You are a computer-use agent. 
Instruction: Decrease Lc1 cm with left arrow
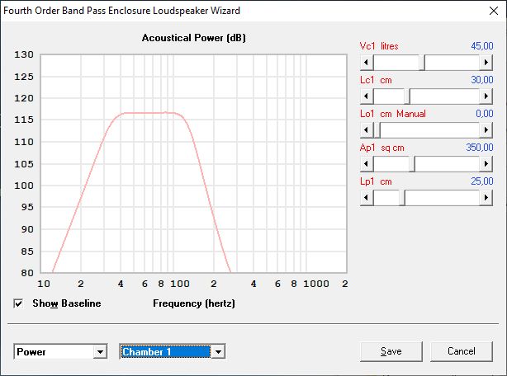pyautogui.click(x=367, y=96)
